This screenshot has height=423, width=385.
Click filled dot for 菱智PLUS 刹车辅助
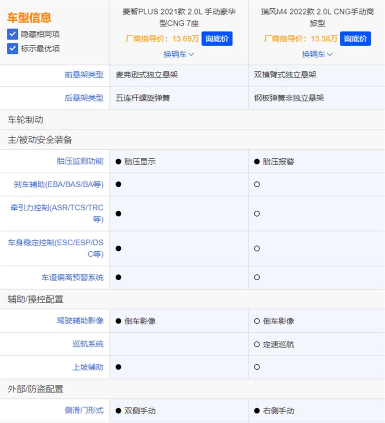[118, 184]
